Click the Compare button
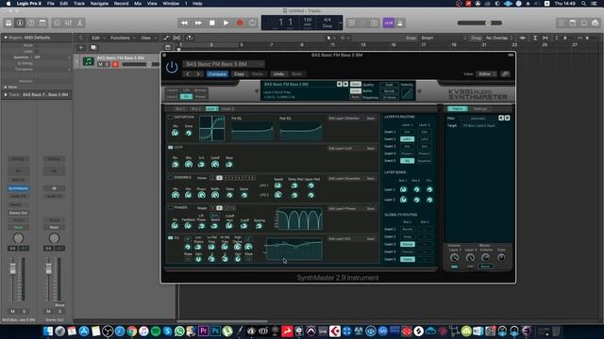Image resolution: width=604 pixels, height=339 pixels. [217, 73]
